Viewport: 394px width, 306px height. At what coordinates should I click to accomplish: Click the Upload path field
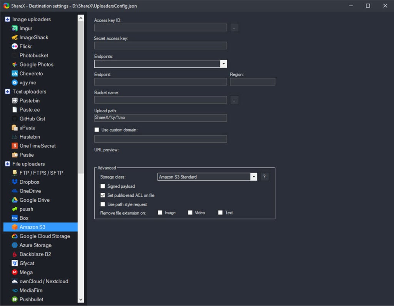click(x=160, y=118)
